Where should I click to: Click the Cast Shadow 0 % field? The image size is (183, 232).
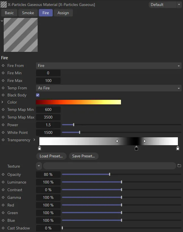[x=48, y=228]
